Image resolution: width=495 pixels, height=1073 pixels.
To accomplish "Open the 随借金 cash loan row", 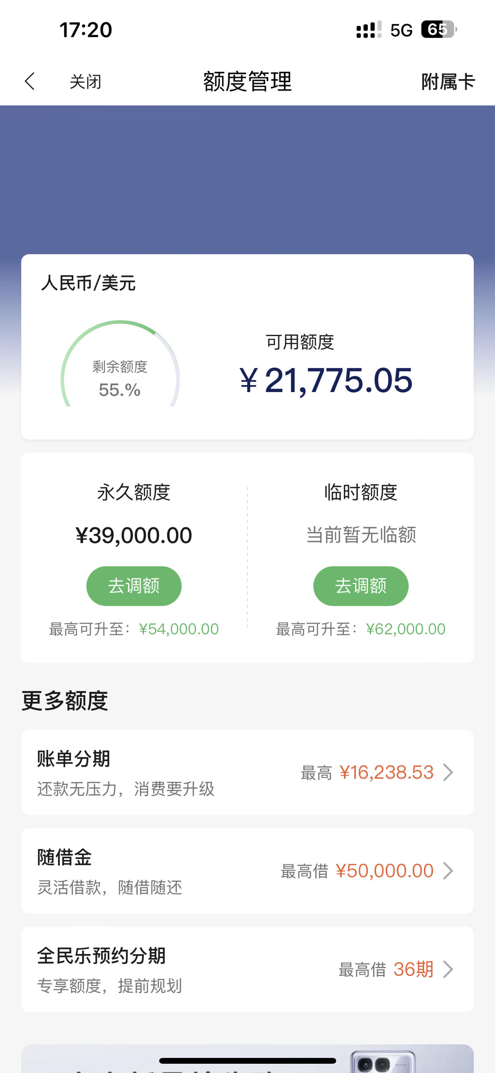I will click(247, 871).
